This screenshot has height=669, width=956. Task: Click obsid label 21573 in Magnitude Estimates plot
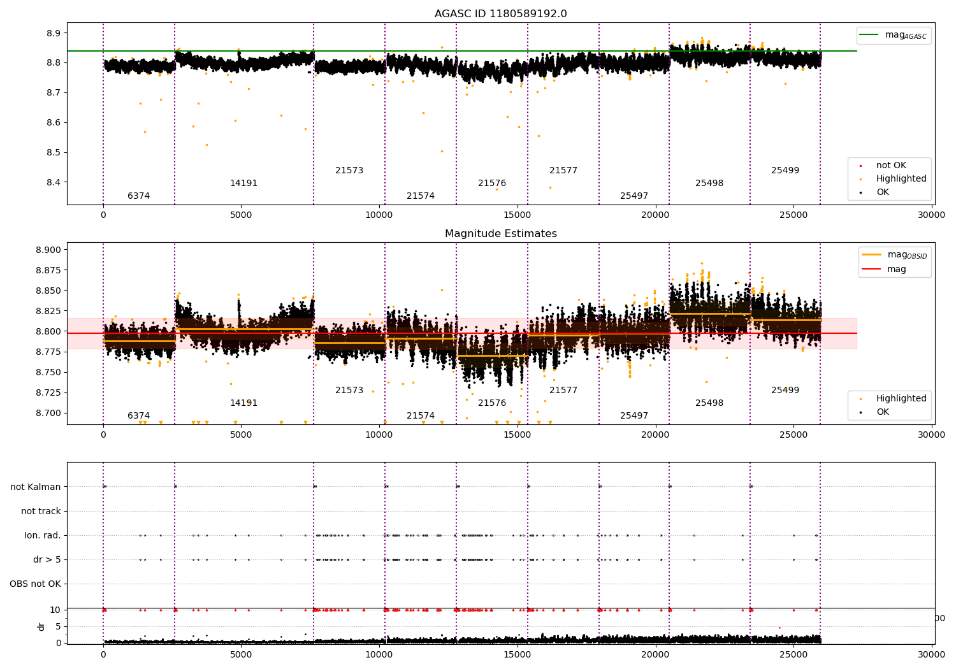[x=349, y=391]
